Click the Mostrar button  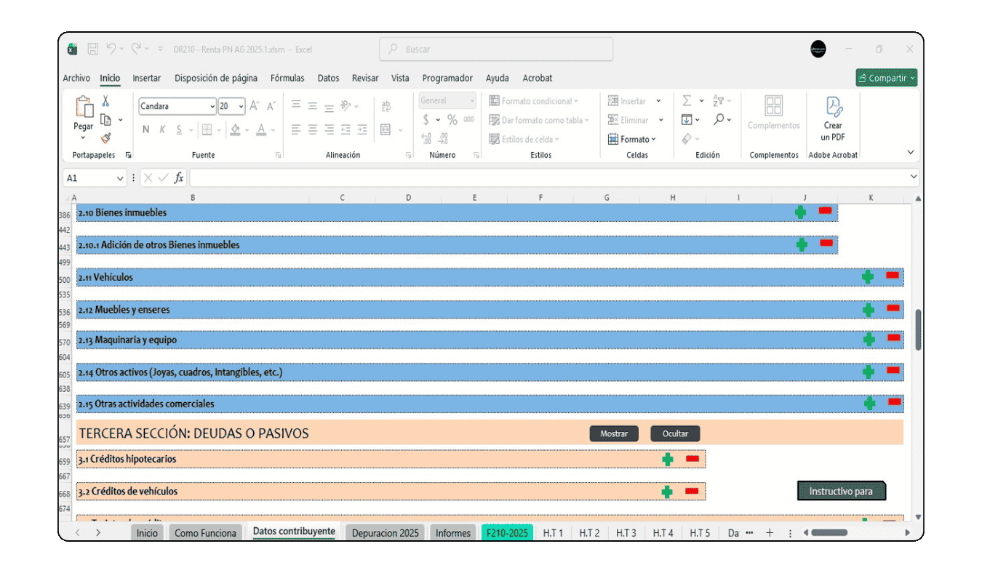[x=614, y=433]
